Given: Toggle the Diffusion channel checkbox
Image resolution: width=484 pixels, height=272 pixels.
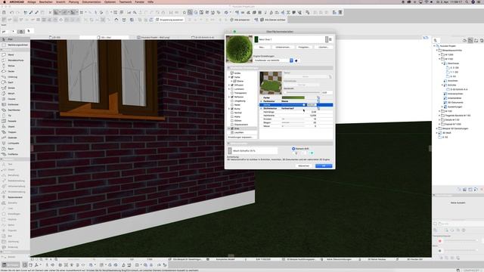Looking at the screenshot, I should (232, 85).
